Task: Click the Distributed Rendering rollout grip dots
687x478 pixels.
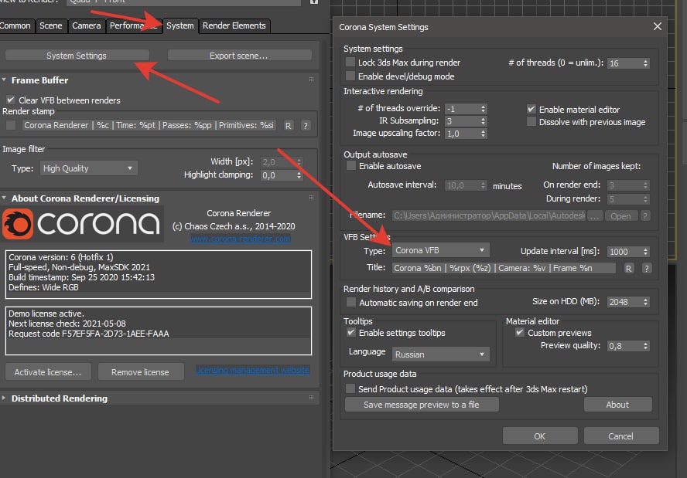Action: click(x=311, y=398)
